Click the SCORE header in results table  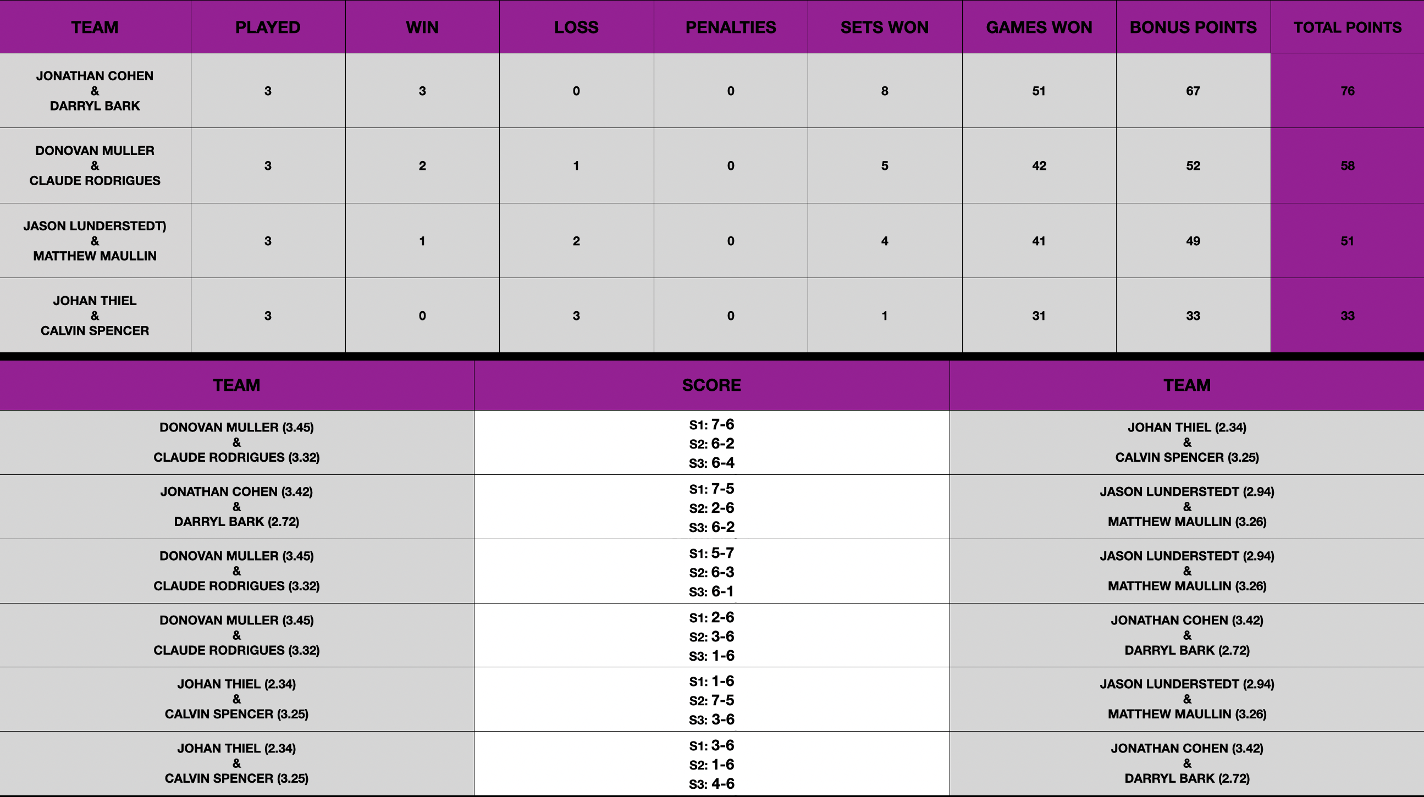[x=711, y=385]
